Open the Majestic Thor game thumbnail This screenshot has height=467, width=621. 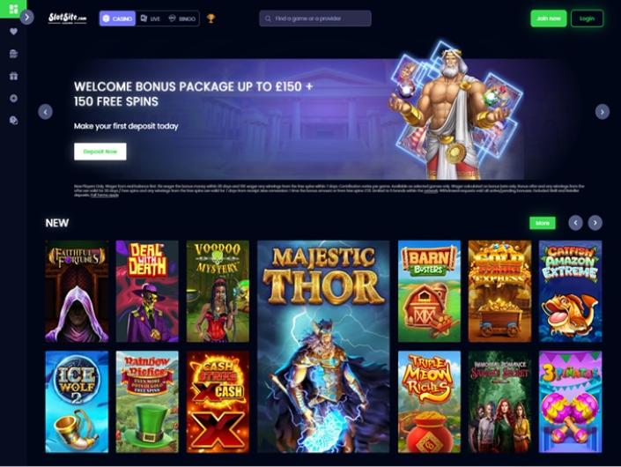(323, 346)
